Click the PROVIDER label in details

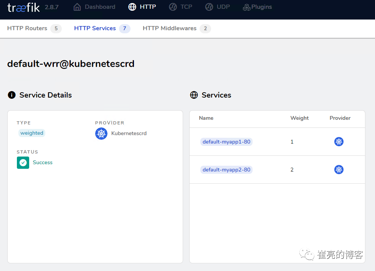pos(110,123)
